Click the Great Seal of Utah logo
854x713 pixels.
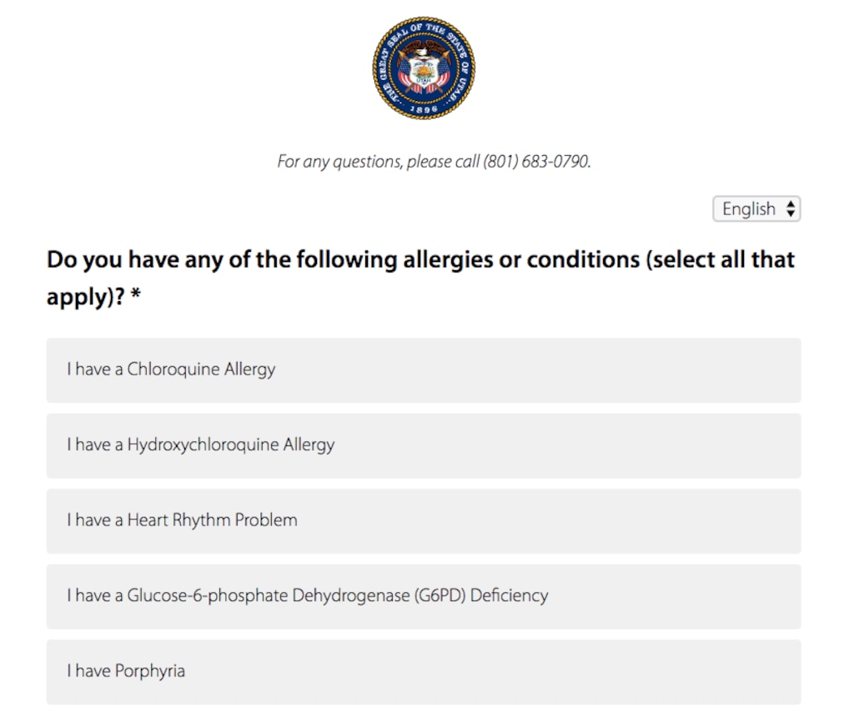[x=424, y=68]
